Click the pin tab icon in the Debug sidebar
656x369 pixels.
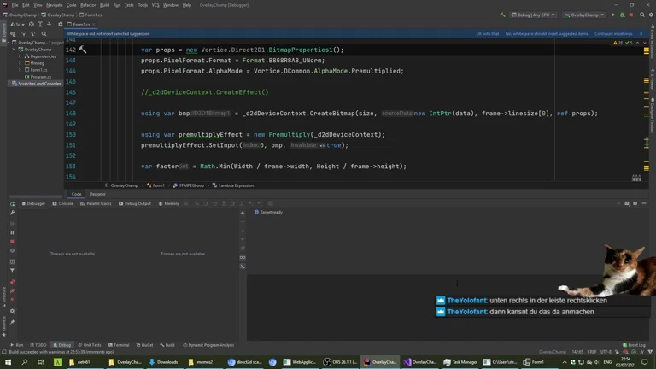pyautogui.click(x=12, y=322)
